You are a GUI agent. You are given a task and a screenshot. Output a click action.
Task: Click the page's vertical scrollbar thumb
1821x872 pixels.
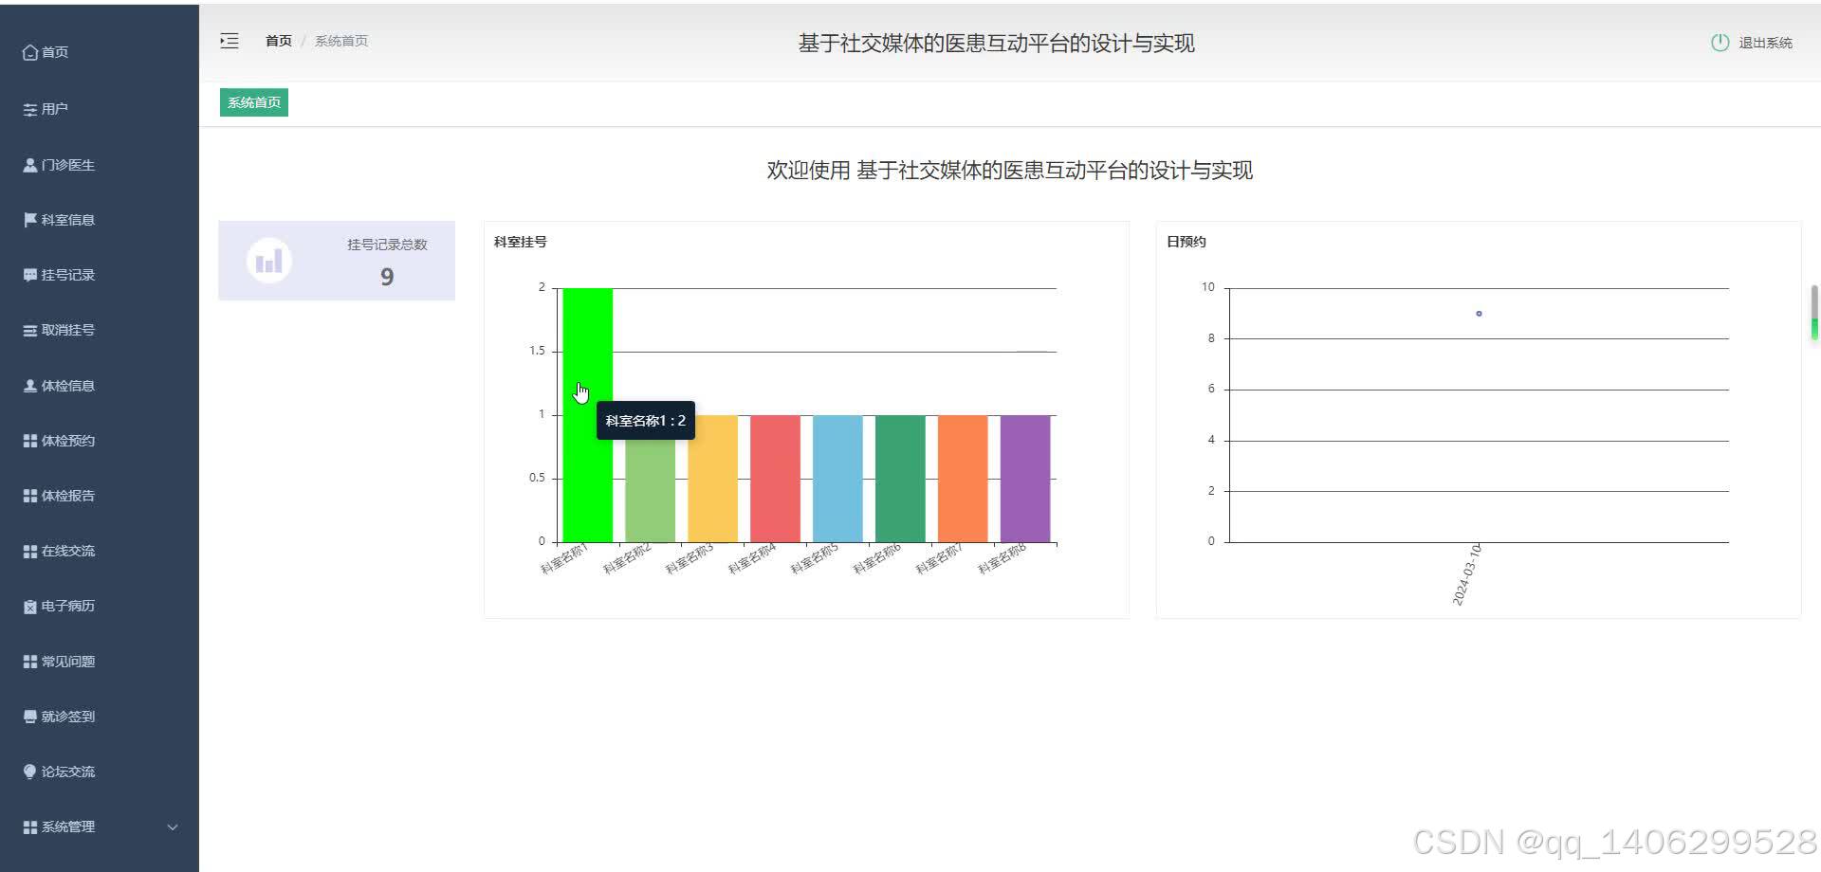[x=1814, y=313]
